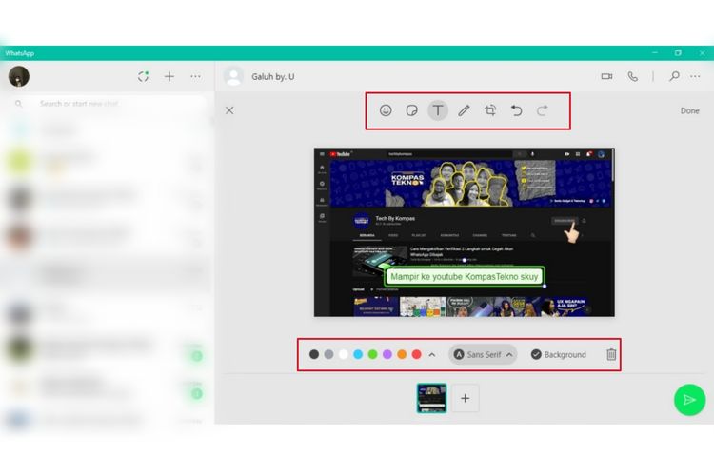714x476 pixels.
Task: Pick the purple text color
Action: click(387, 354)
